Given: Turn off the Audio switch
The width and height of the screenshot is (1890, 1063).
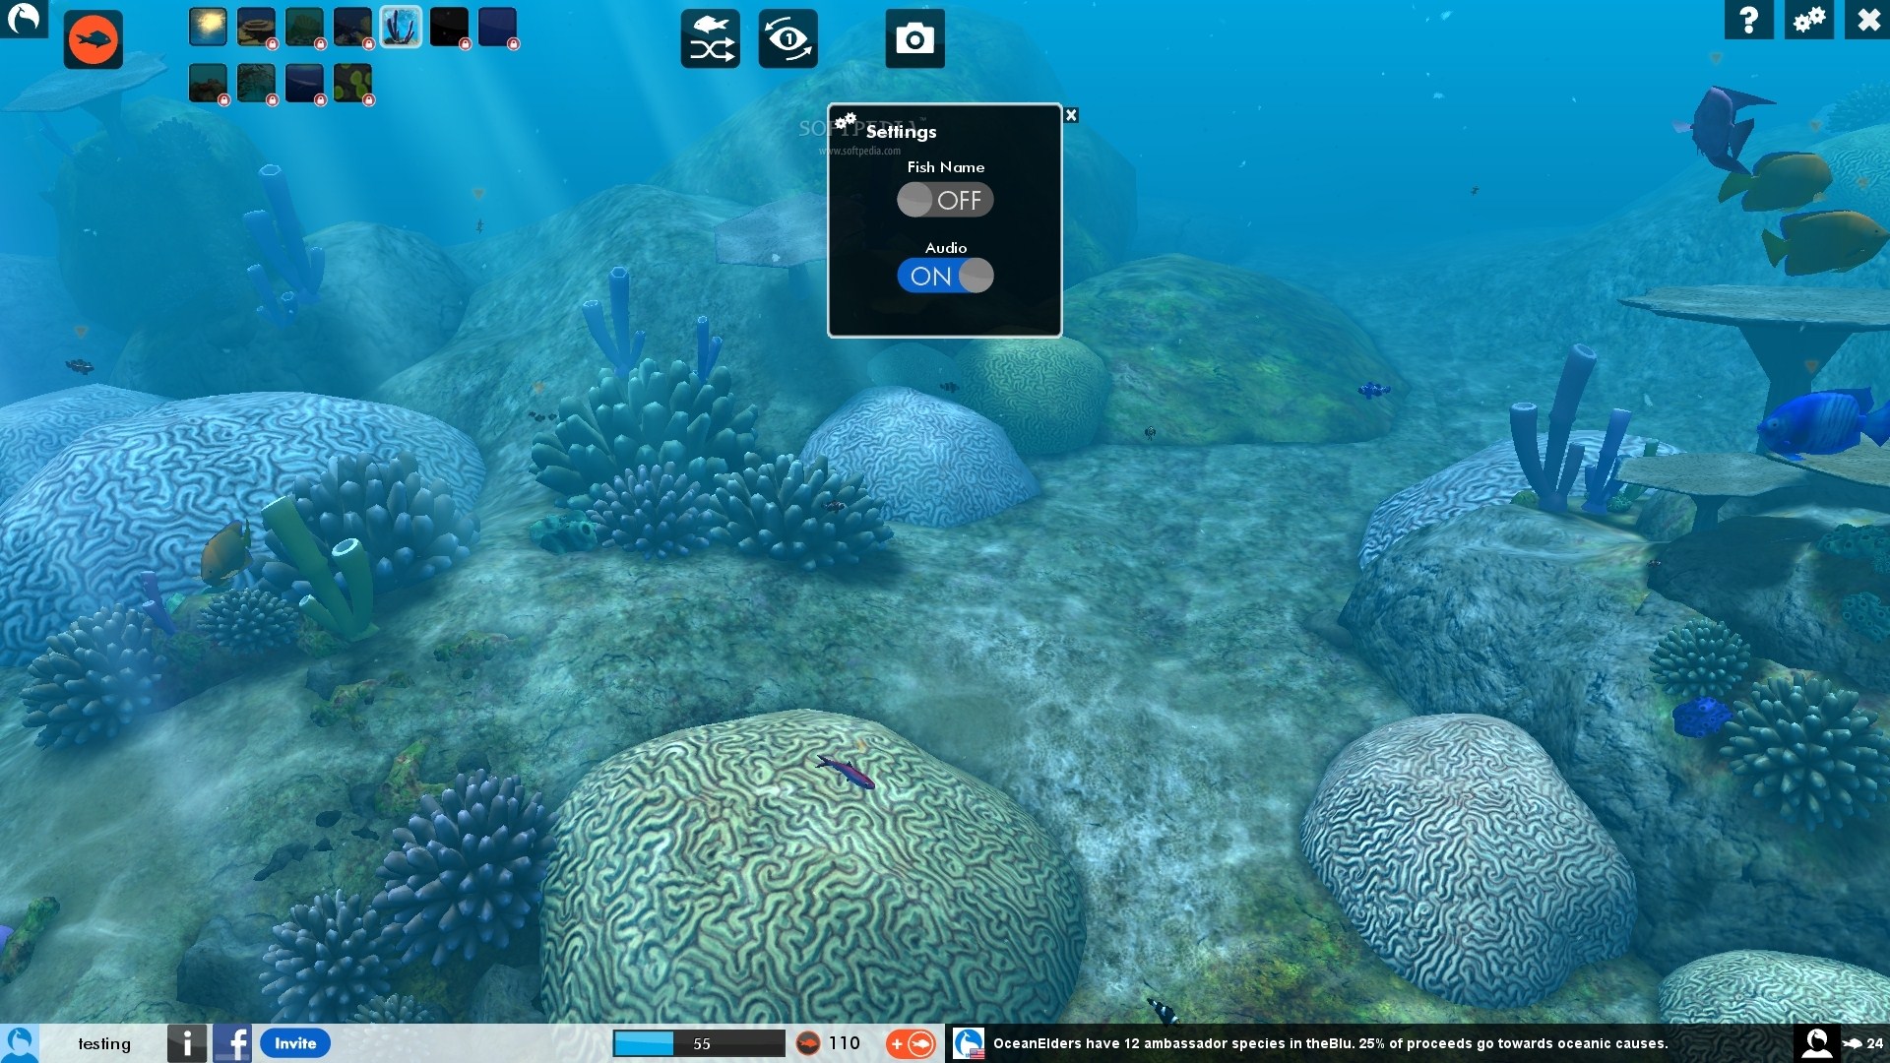Looking at the screenshot, I should tap(945, 276).
